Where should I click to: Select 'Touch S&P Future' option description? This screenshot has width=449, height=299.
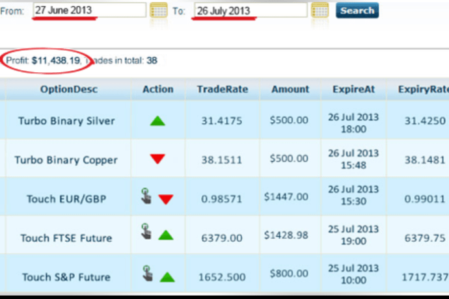click(x=66, y=278)
